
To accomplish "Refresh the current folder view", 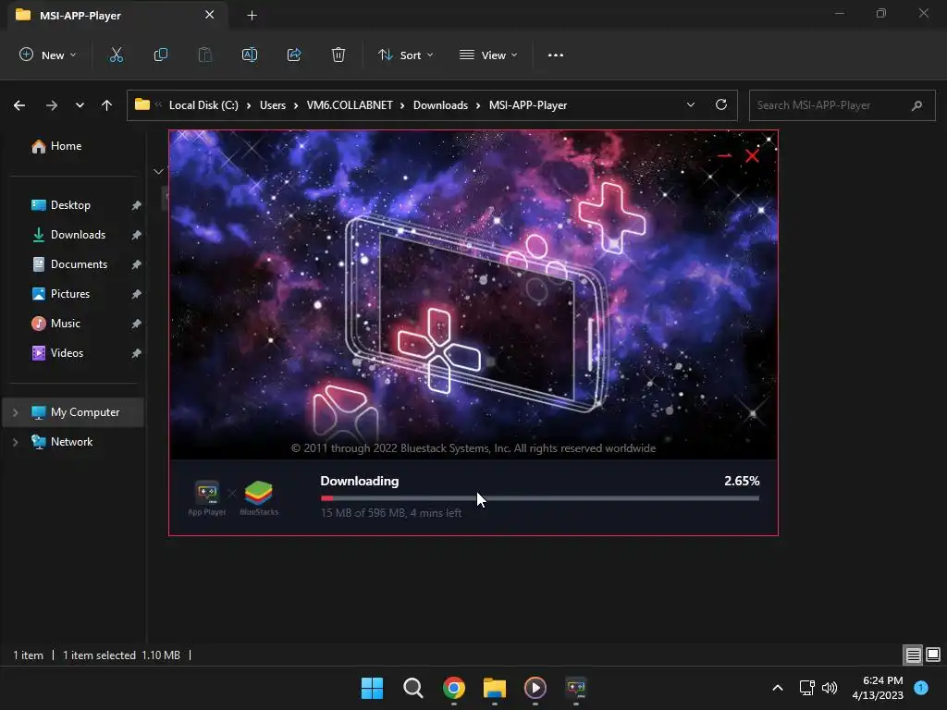I will tap(721, 104).
